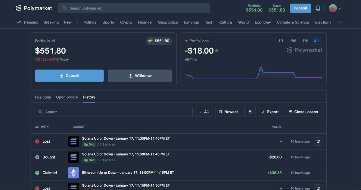Switch to the Positions tab
The image size is (361, 190).
tap(43, 97)
